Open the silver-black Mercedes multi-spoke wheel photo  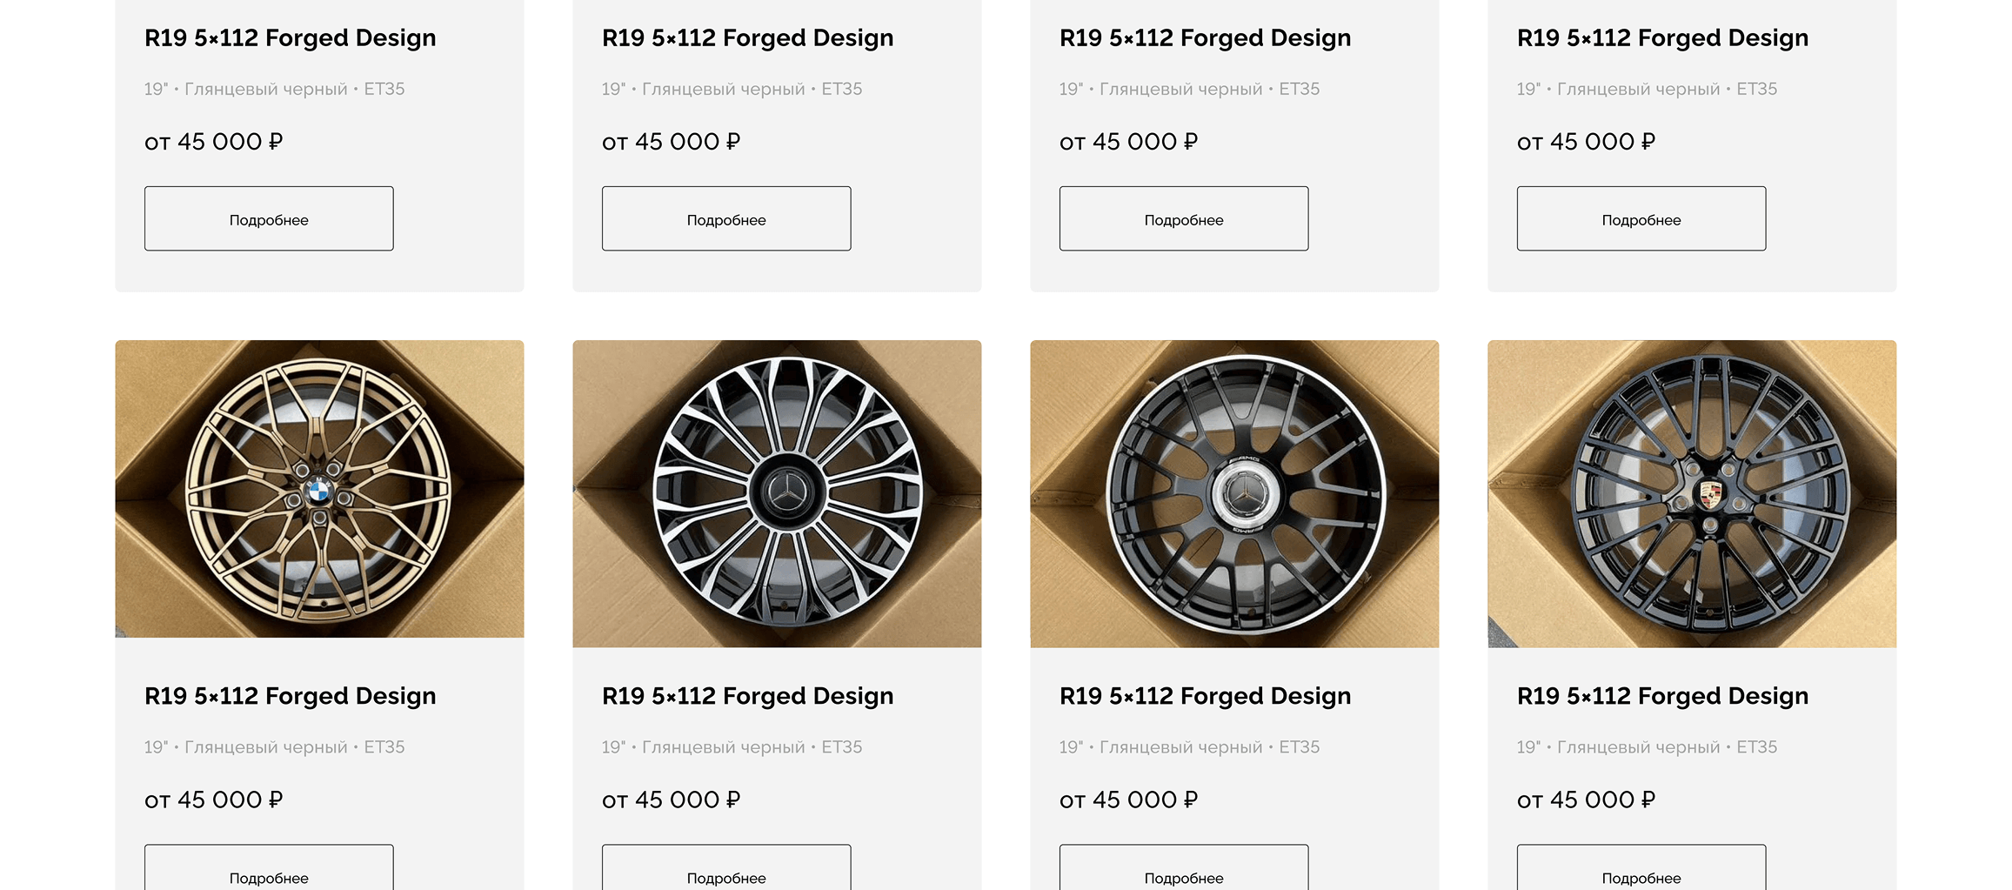click(777, 493)
